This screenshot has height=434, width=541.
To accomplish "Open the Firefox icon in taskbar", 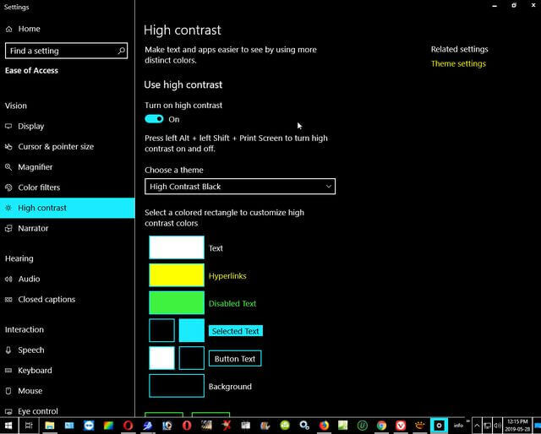I will pos(324,426).
